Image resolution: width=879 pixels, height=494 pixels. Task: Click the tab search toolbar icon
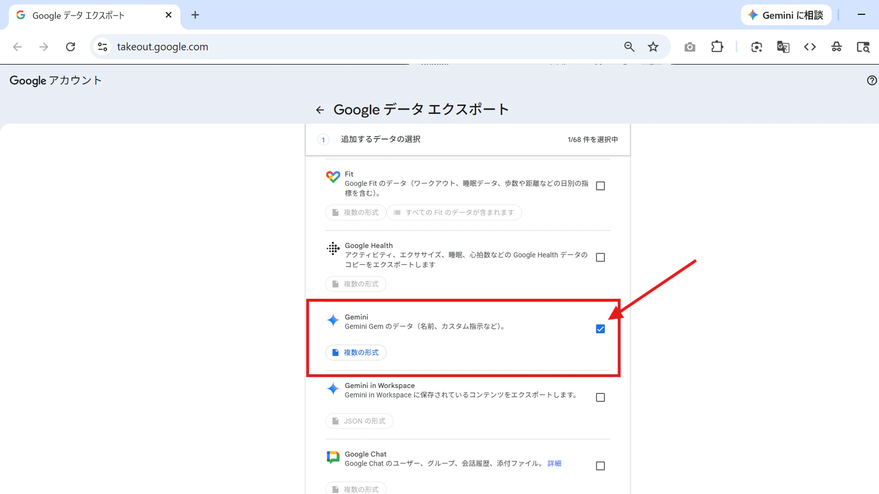pyautogui.click(x=863, y=47)
